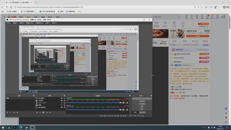Click Douyu search magnifier icon
This screenshot has width=231, height=130.
point(179,17)
